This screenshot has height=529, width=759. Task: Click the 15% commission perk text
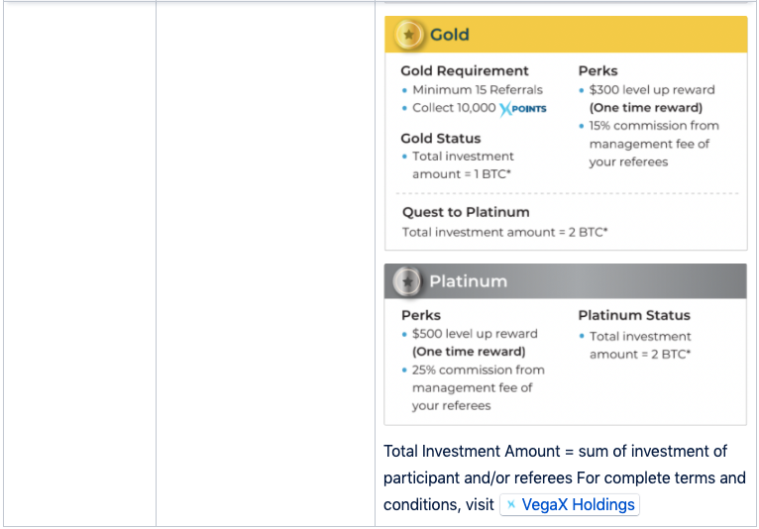tap(654, 126)
